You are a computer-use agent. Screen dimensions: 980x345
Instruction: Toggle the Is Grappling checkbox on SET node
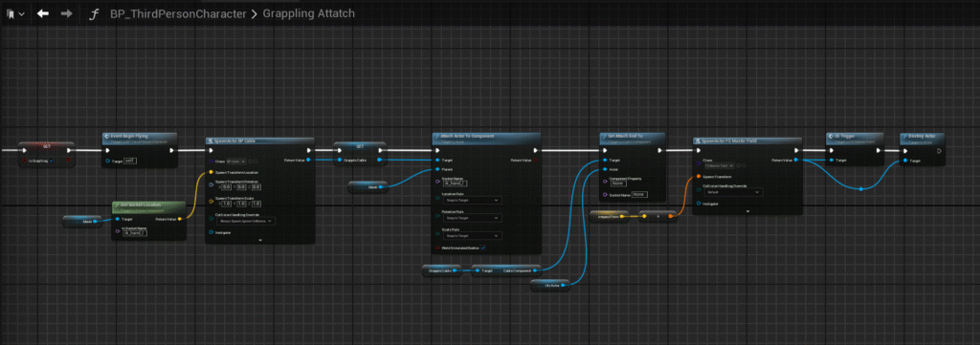pyautogui.click(x=52, y=161)
